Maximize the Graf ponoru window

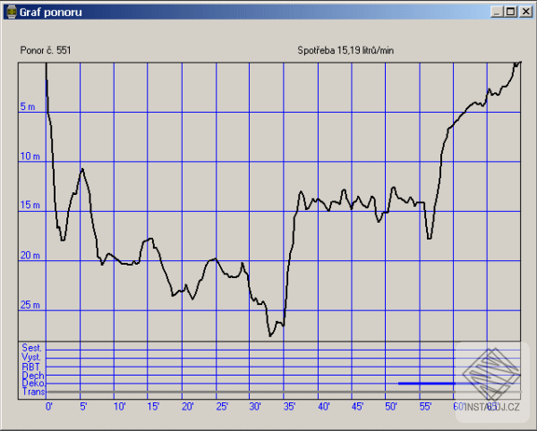[x=510, y=12]
